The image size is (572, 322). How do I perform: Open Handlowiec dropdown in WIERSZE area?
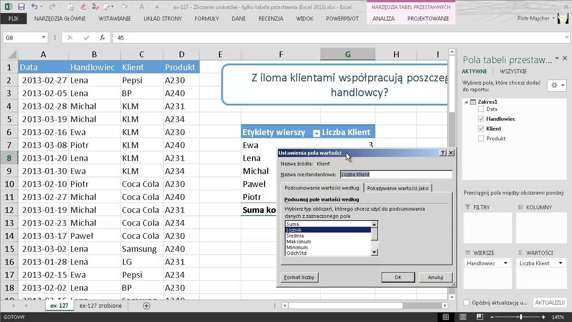(505, 263)
